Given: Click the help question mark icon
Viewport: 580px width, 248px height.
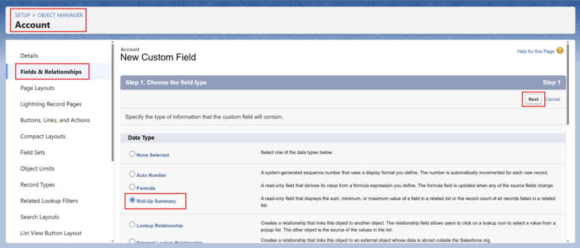Looking at the screenshot, I should coord(560,51).
